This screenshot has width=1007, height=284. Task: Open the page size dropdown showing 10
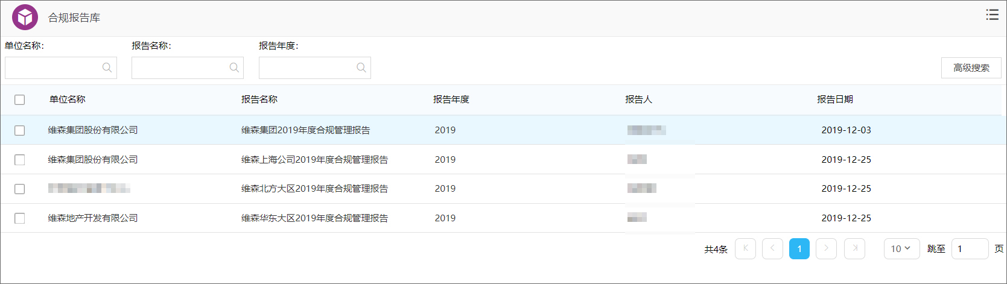901,248
